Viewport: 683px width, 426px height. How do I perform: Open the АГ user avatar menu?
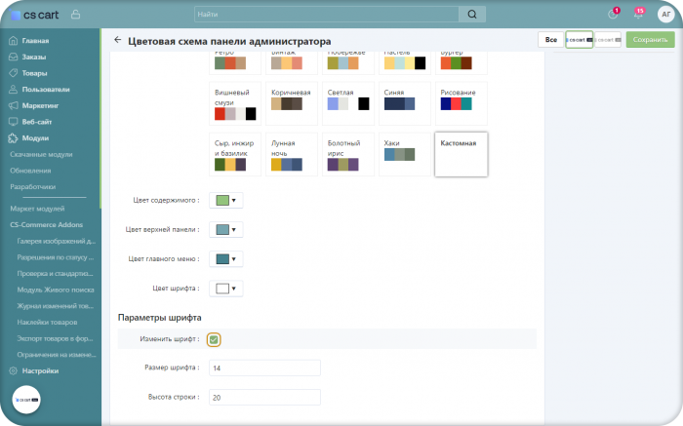click(665, 15)
